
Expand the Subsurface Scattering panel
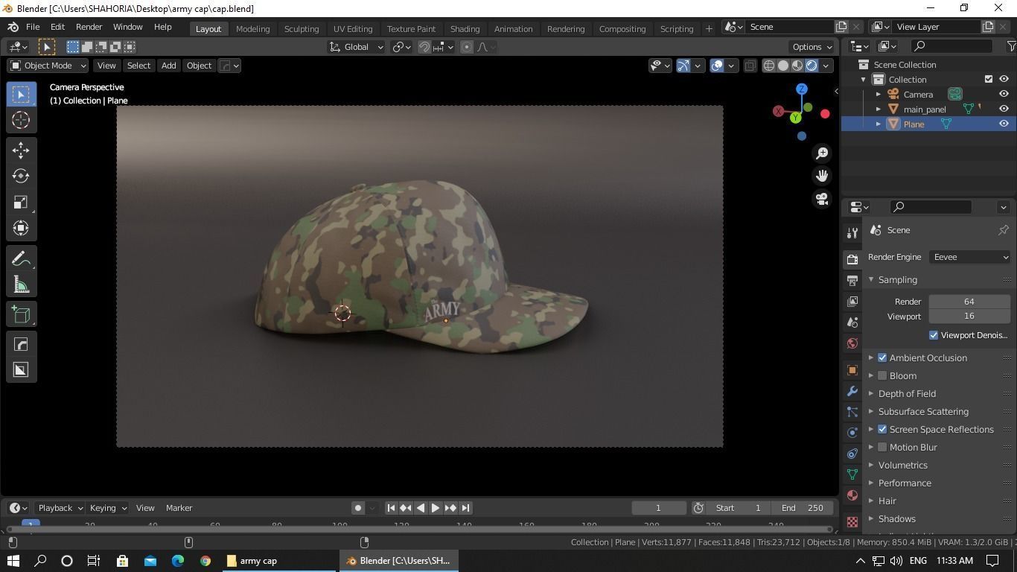pos(923,412)
